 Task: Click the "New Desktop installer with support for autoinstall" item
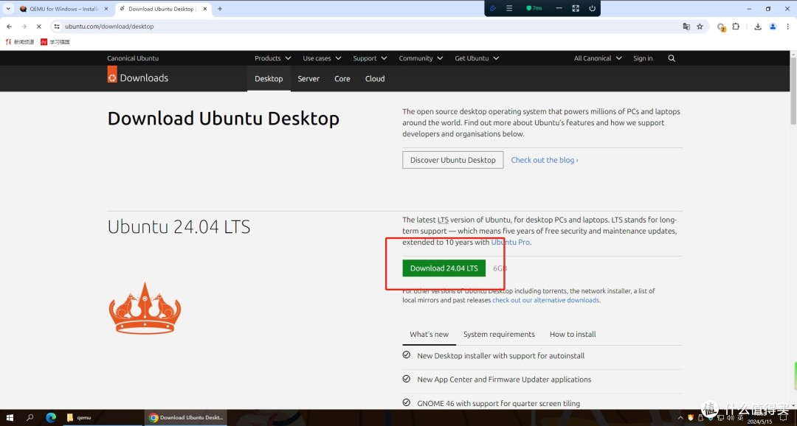coord(500,356)
